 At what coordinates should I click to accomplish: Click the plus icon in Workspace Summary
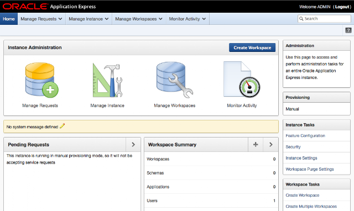coord(256,145)
